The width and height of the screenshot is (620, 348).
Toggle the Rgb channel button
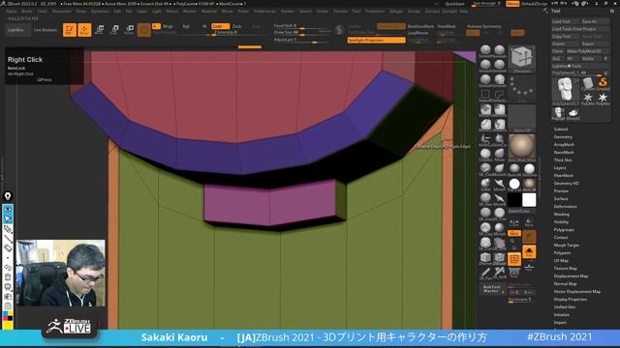[186, 26]
